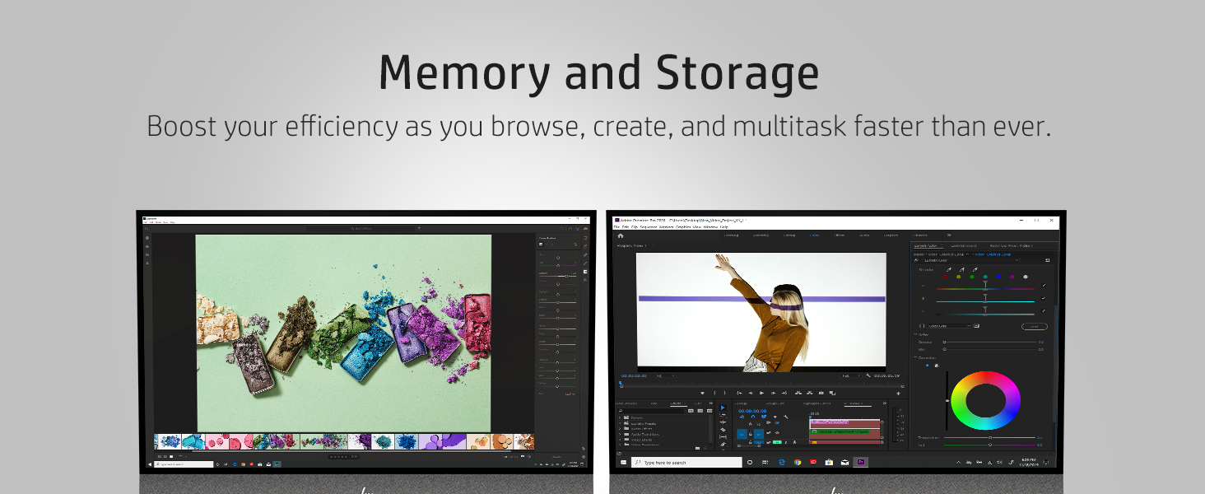Click the Lightroom Add Photos plus icon
The height and width of the screenshot is (494, 1205).
pyautogui.click(x=147, y=238)
